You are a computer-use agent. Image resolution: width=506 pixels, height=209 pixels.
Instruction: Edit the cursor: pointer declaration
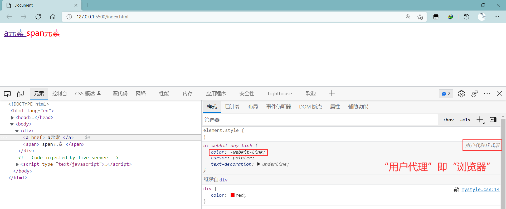232,158
